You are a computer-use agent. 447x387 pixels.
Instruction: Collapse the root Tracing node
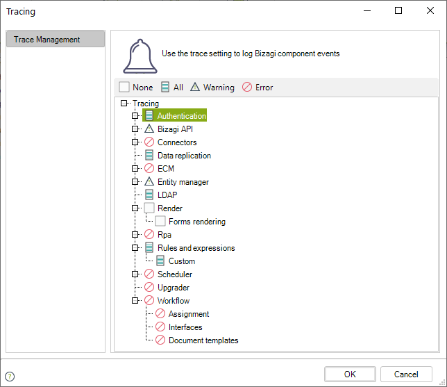(x=124, y=103)
